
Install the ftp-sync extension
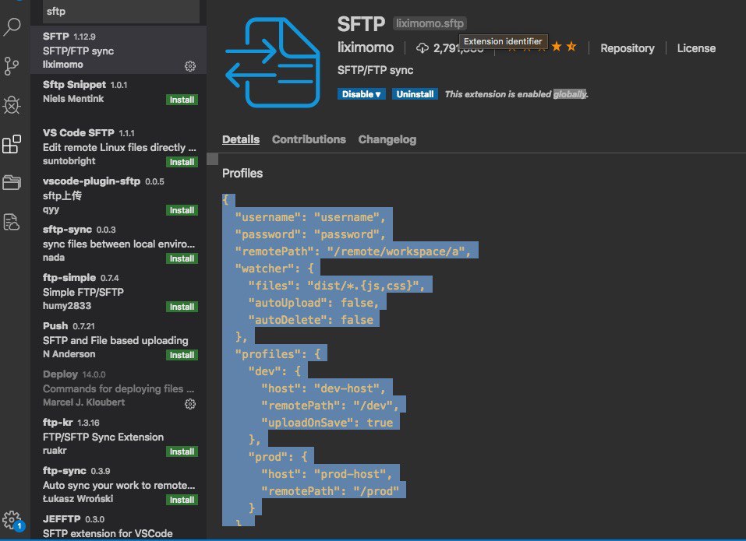click(x=182, y=500)
